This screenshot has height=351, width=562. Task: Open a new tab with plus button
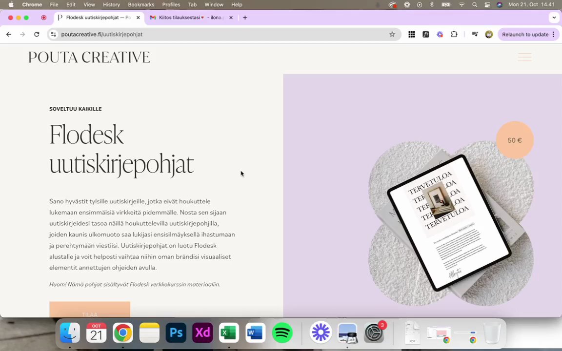(x=245, y=18)
